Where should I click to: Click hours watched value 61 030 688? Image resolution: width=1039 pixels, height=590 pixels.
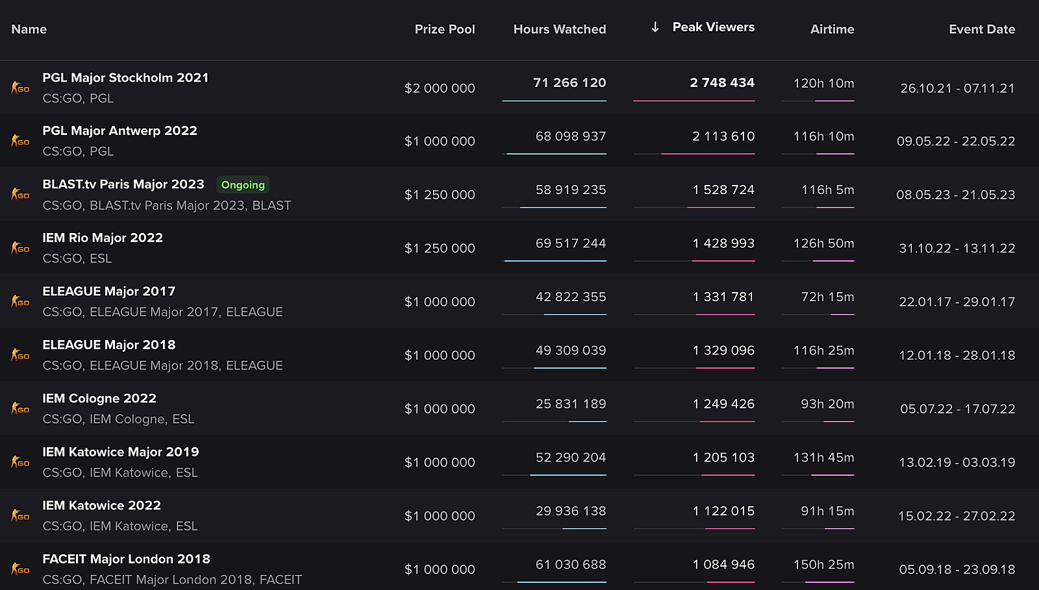[571, 565]
